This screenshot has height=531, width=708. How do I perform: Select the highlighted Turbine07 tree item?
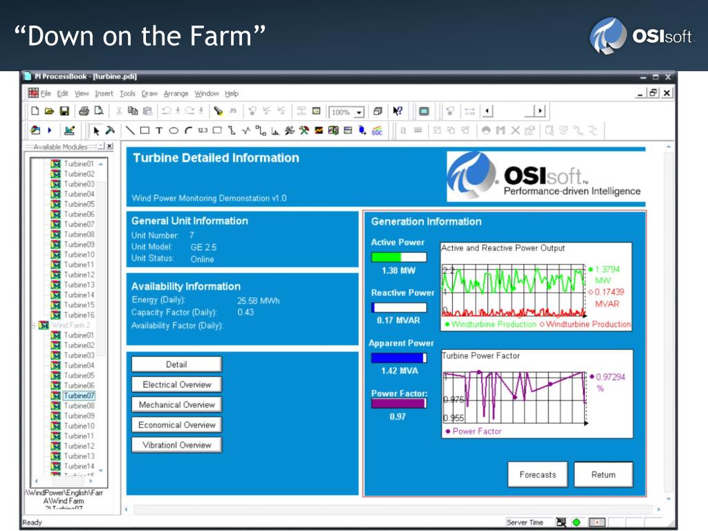(x=79, y=395)
